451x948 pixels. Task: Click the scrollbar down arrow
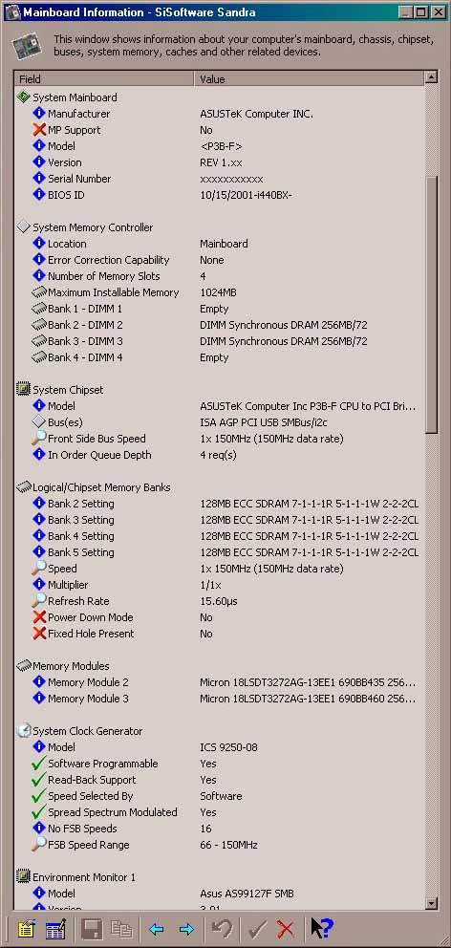pos(431,903)
